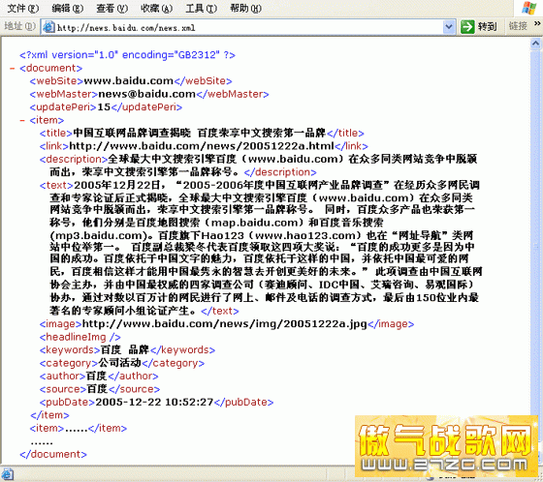Expand the links toolbar chevron
This screenshot has height=482, width=543.
point(537,23)
